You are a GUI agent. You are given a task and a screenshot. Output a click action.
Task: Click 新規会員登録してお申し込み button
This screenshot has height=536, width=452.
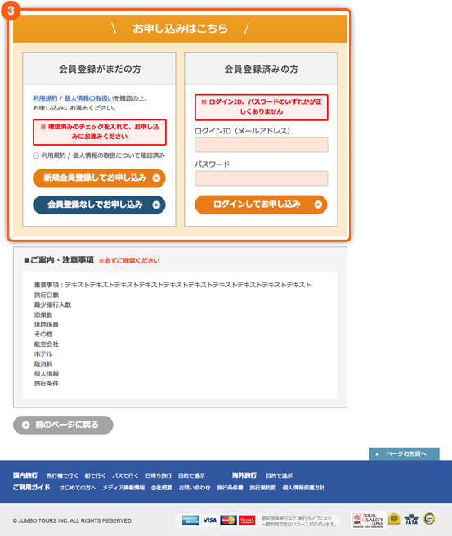coord(99,178)
